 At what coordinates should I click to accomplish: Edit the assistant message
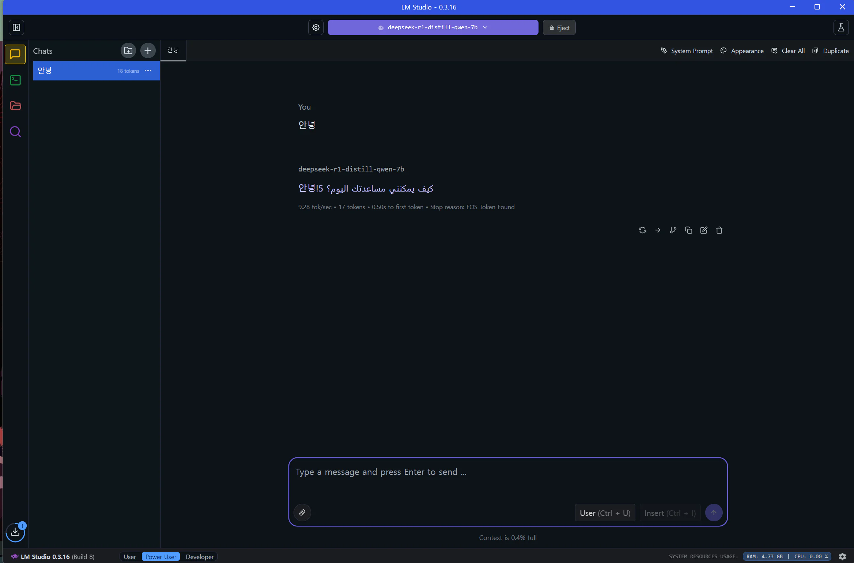click(x=704, y=230)
